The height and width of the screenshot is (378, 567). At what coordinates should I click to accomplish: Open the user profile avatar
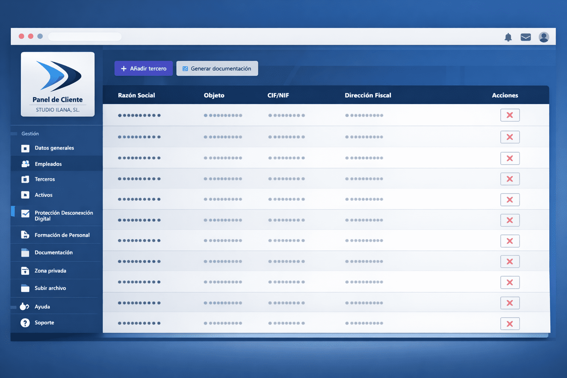pyautogui.click(x=544, y=37)
